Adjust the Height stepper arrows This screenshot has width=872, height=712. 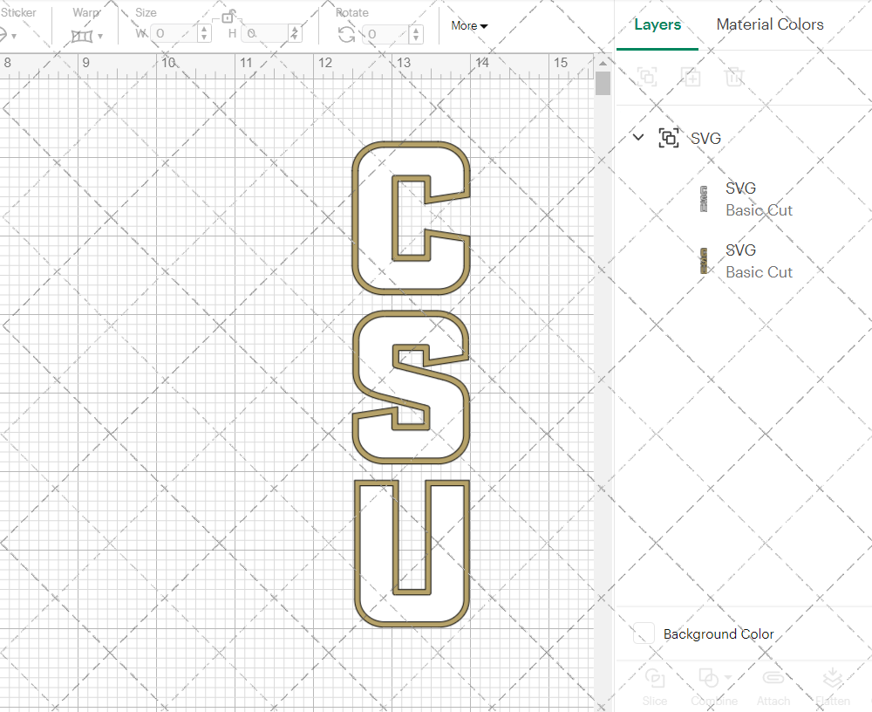(x=295, y=33)
